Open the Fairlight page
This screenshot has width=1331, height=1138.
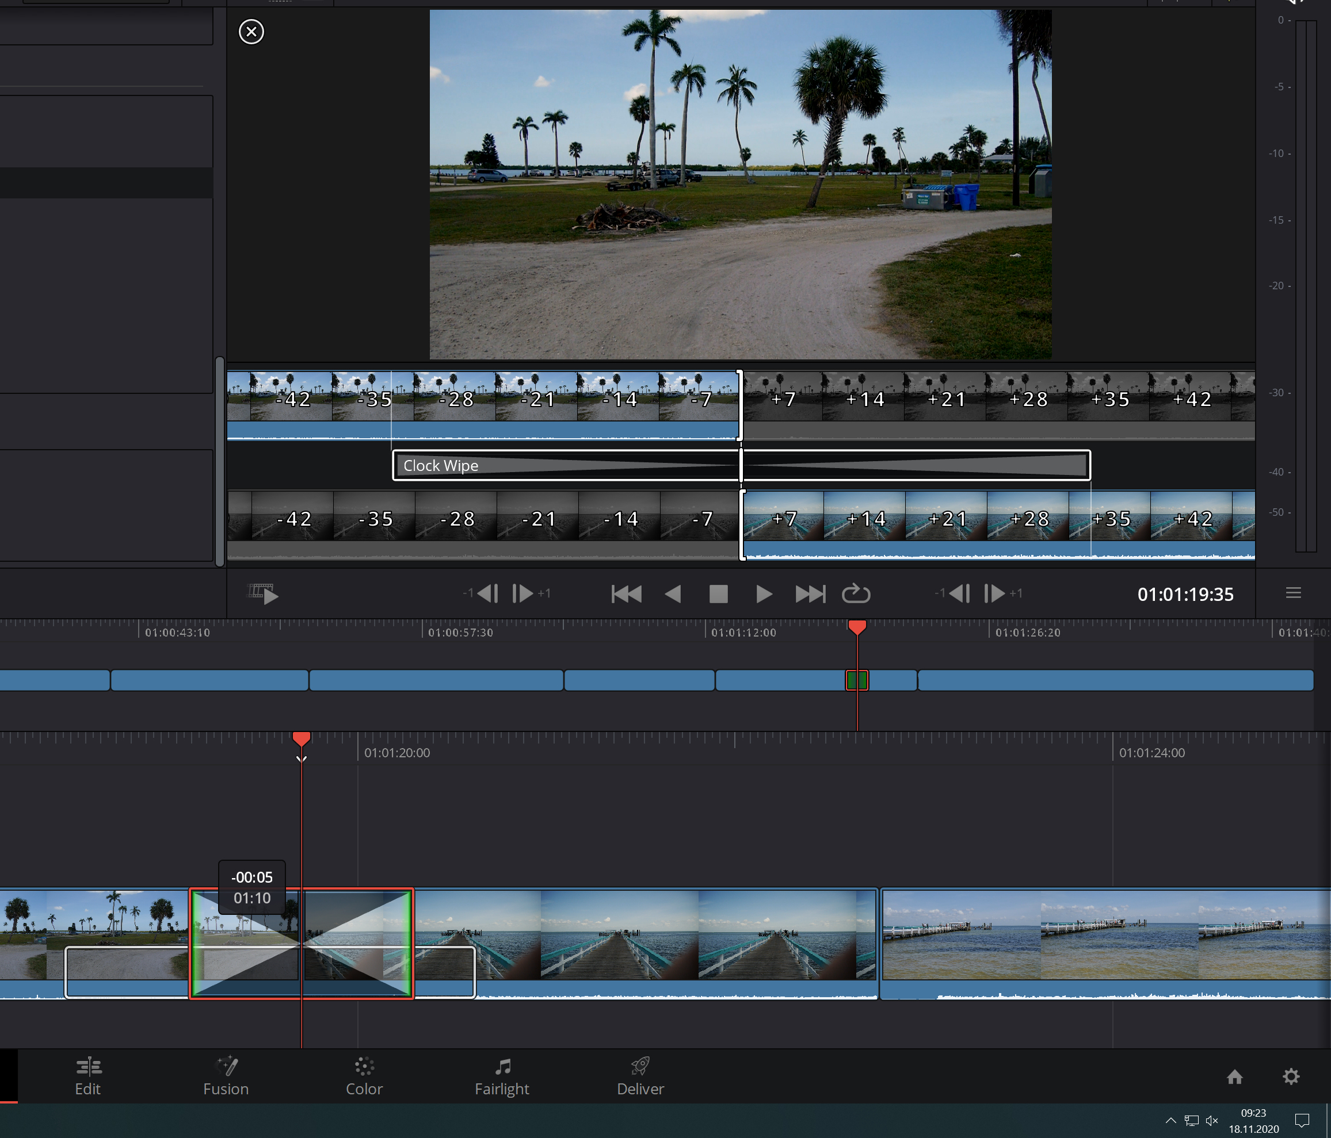[502, 1077]
